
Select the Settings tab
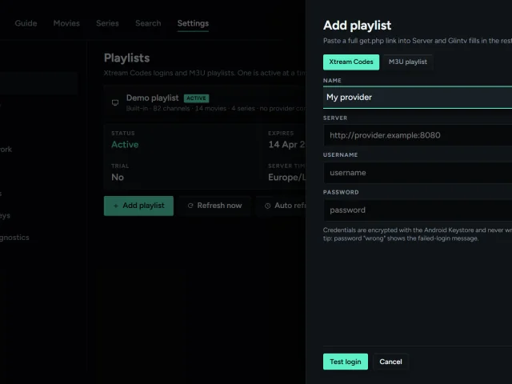tap(193, 23)
